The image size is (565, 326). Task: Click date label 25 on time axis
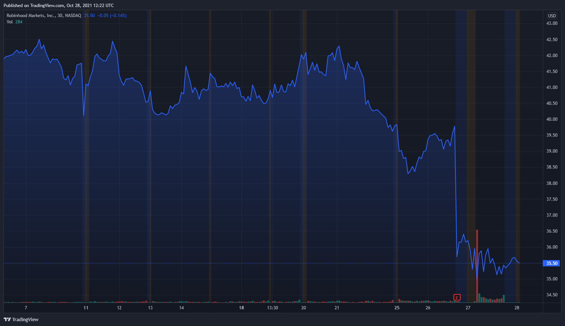pyautogui.click(x=397, y=308)
